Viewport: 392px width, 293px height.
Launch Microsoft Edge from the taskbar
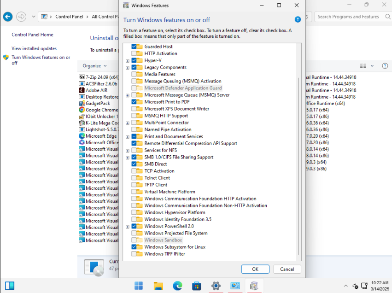[177, 286]
